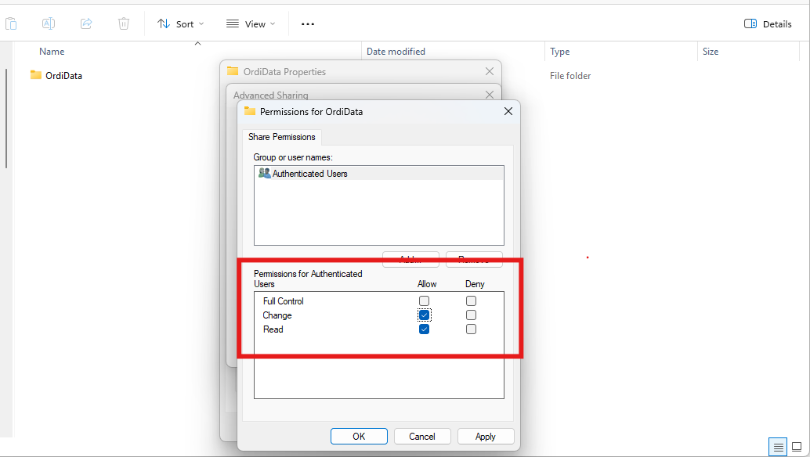Click the Delete trash icon in toolbar

[124, 23]
